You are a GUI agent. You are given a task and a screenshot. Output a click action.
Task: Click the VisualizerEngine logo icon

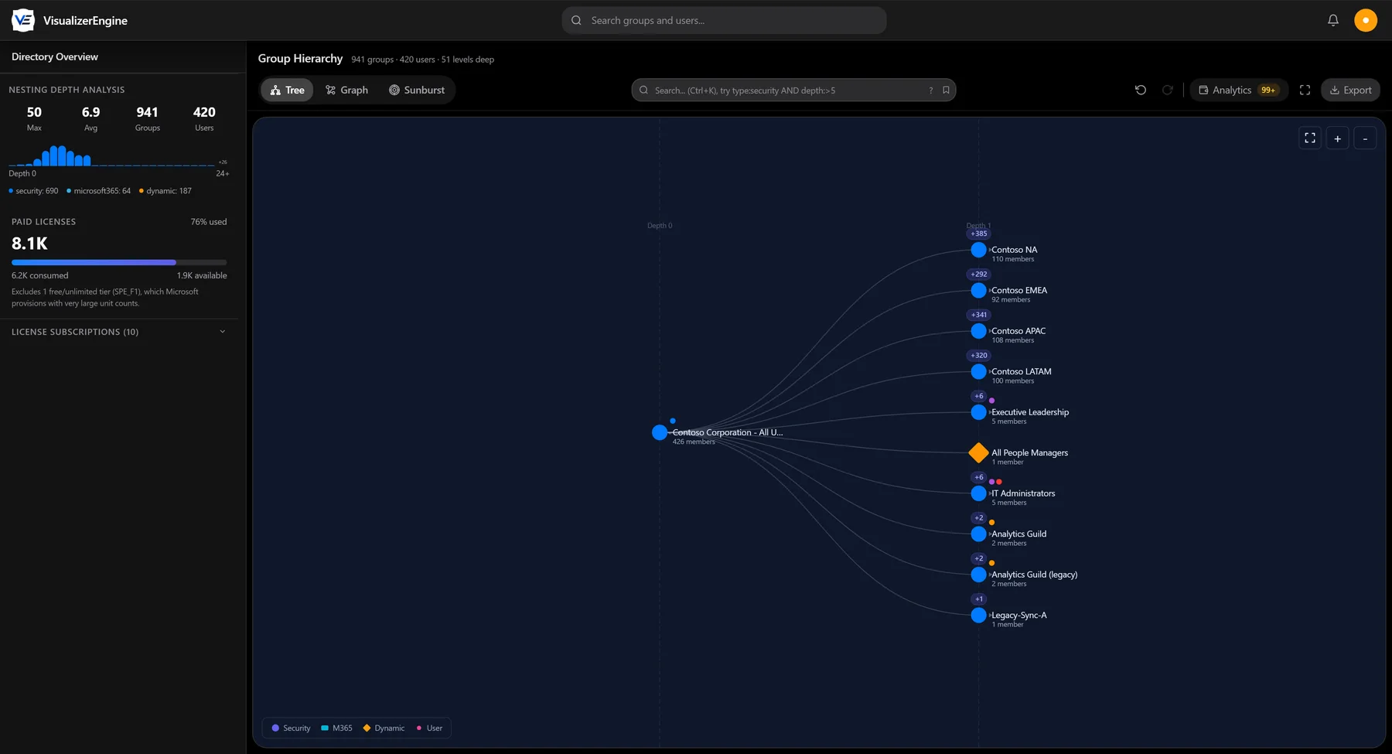point(23,20)
